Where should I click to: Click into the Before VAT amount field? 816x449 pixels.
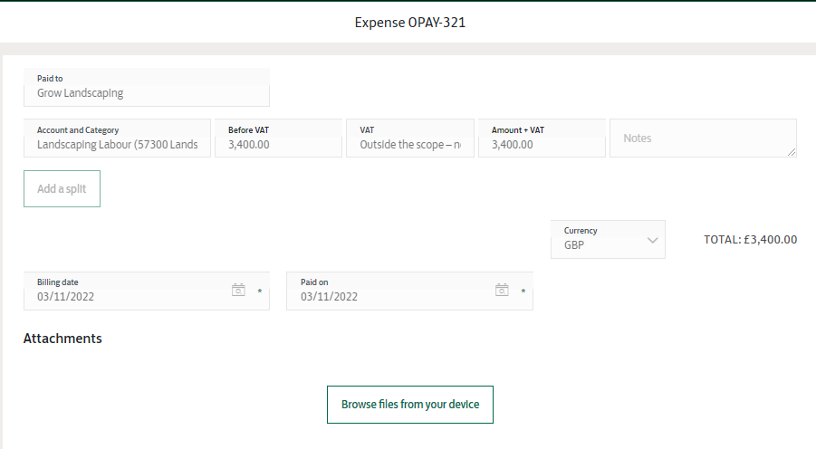point(278,144)
